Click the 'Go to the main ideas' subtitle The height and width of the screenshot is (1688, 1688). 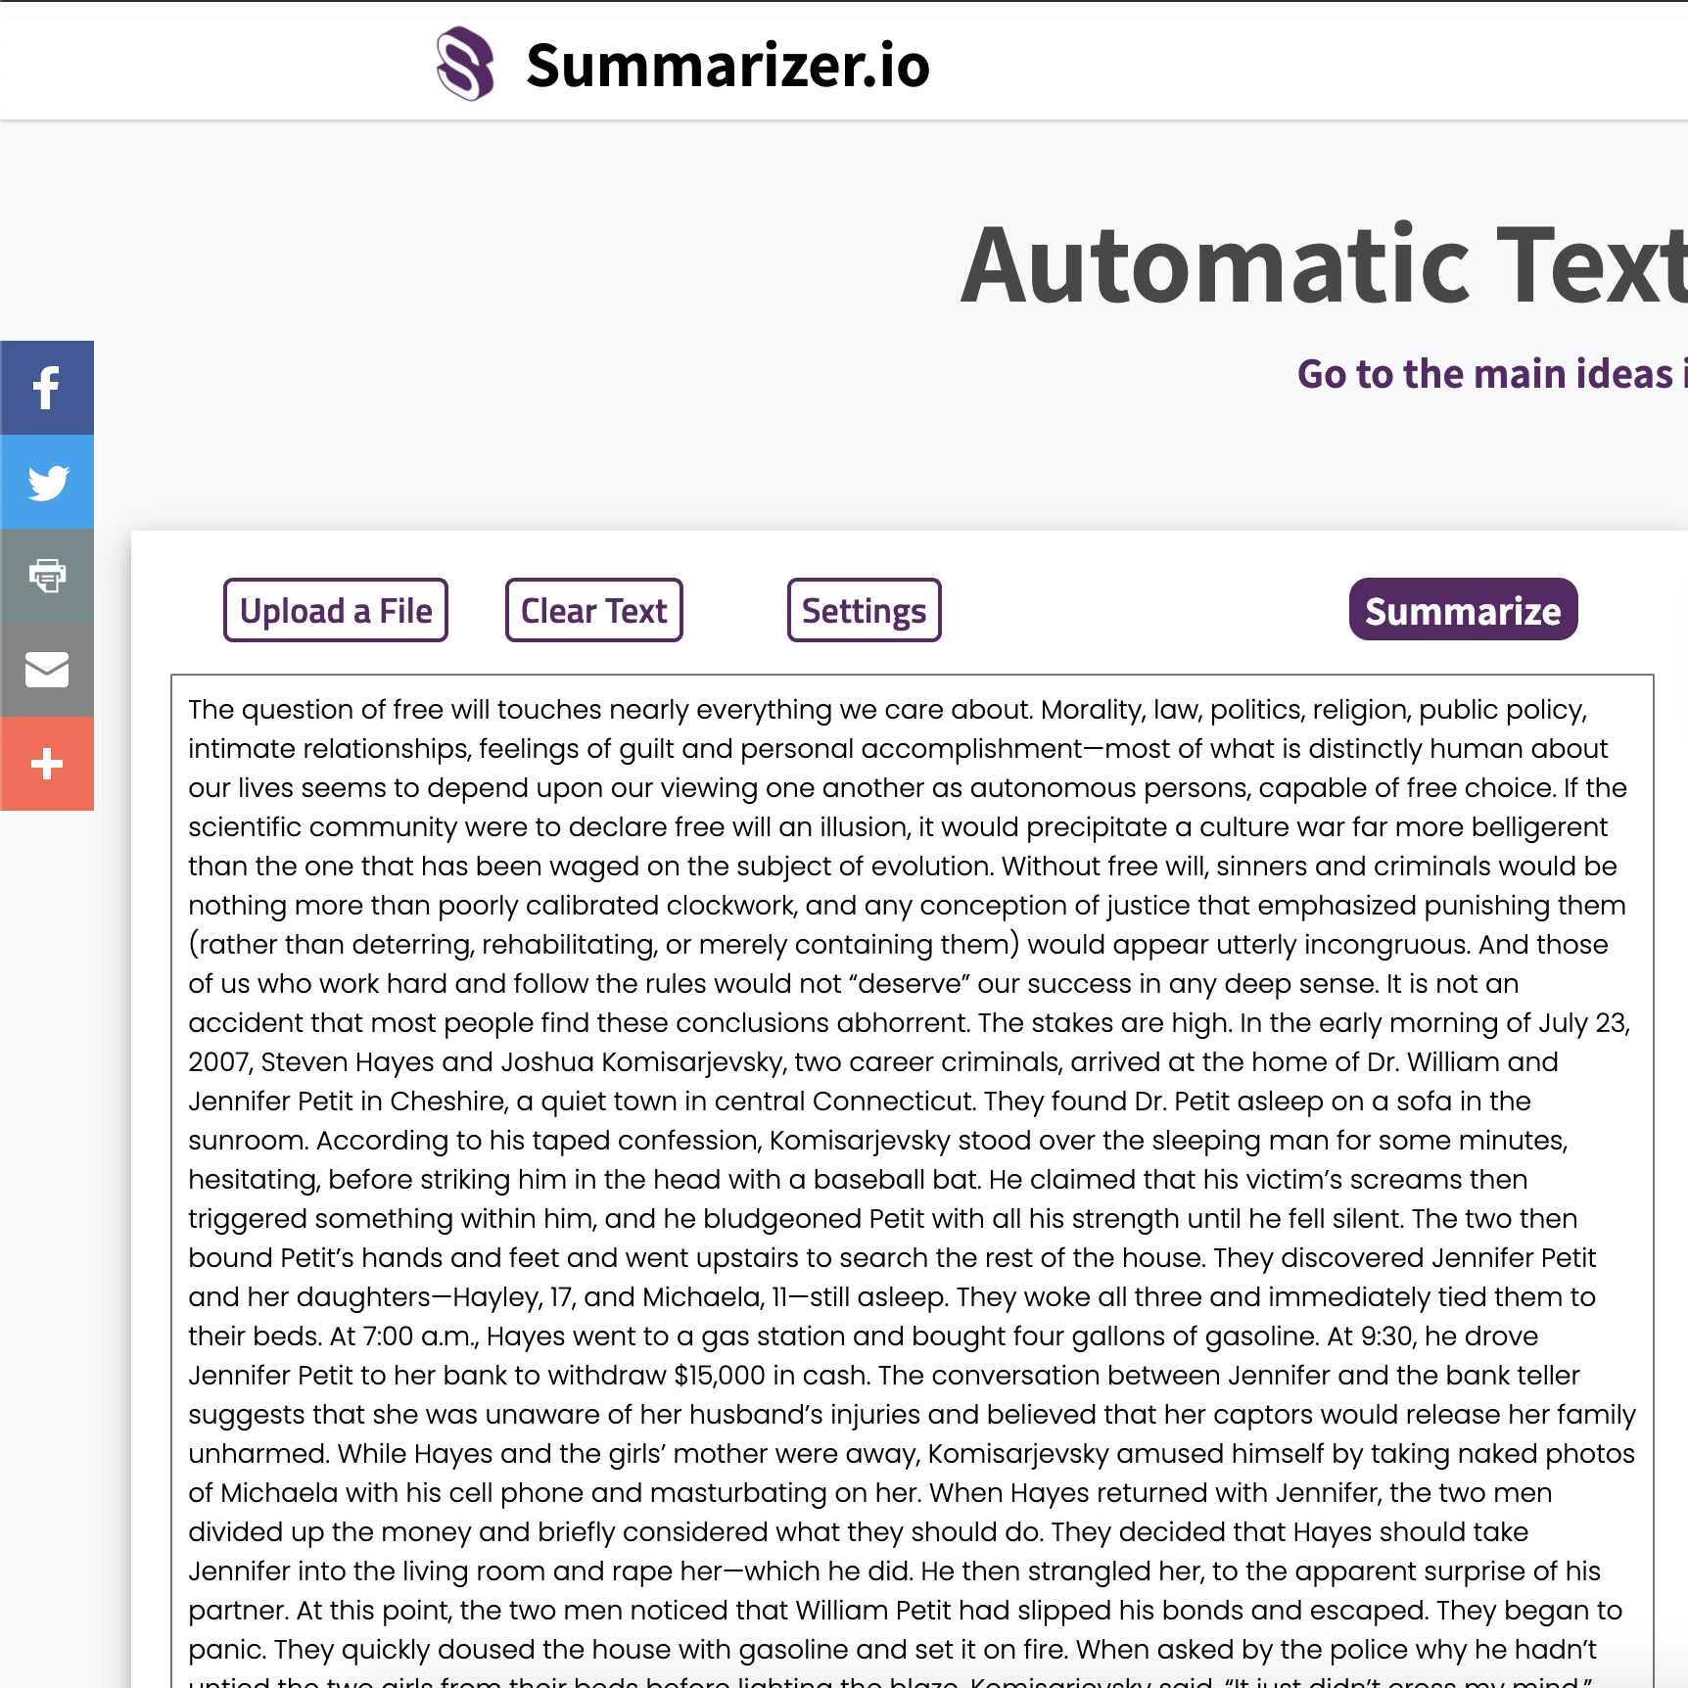(x=1492, y=374)
